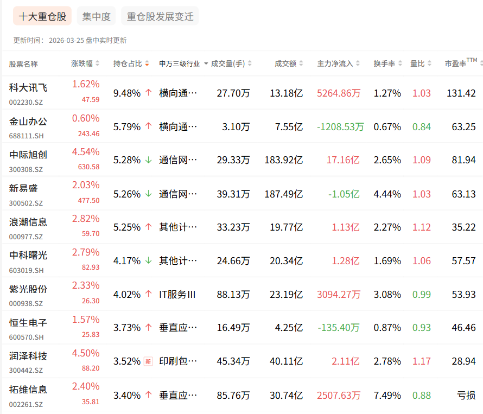This screenshot has width=483, height=414.
Task: Click the up arrow beside 9.48% holding
Action: (149, 92)
